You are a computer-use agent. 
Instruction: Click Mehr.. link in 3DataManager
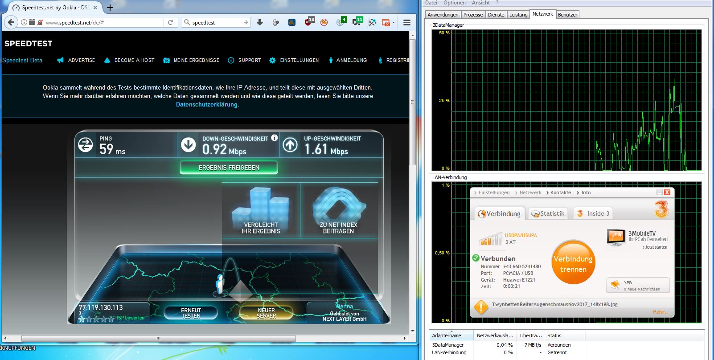click(661, 312)
